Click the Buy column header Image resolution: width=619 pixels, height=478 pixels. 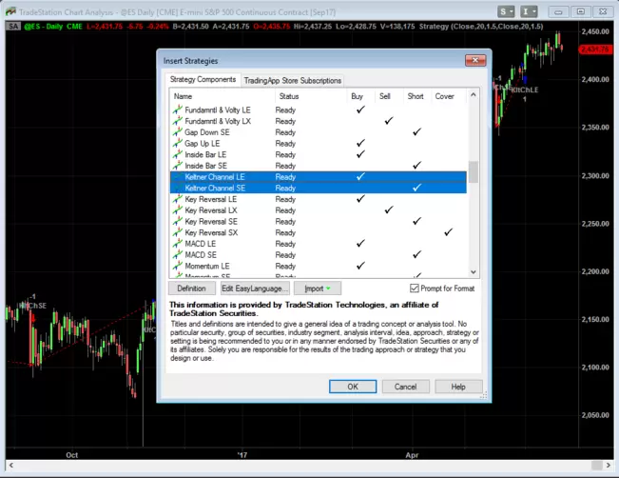[x=360, y=96]
